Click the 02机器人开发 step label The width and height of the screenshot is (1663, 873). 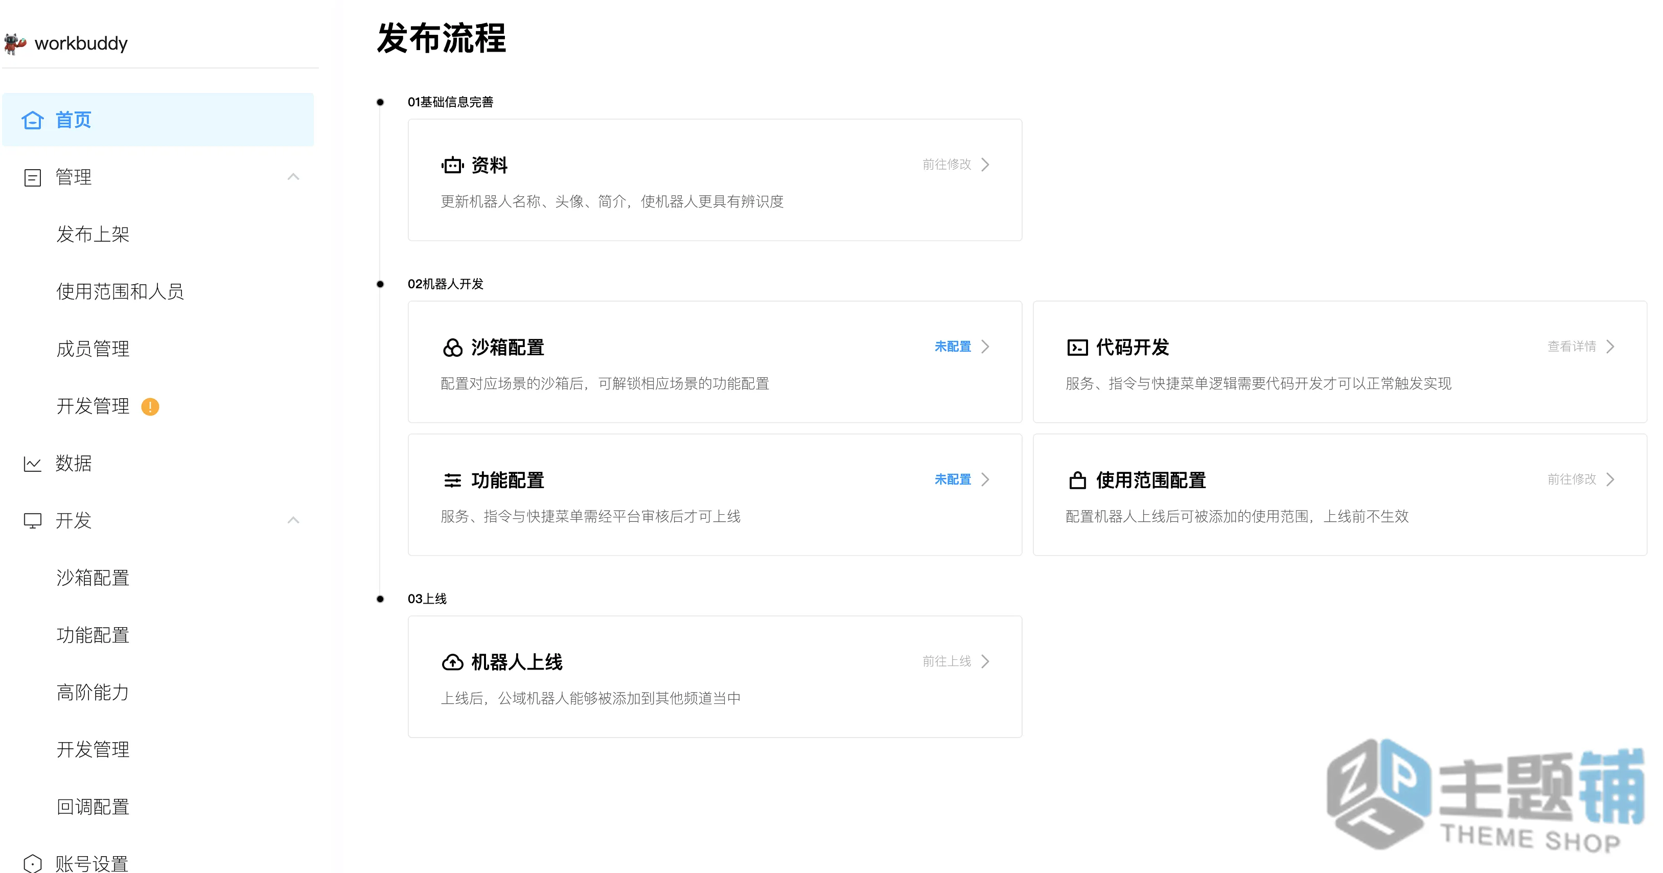pos(446,284)
